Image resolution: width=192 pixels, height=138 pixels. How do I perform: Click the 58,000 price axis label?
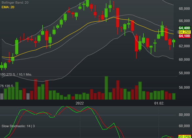pyautogui.click(x=184, y=73)
